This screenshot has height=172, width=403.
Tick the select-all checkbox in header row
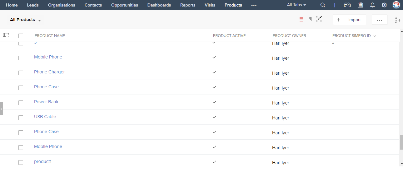[x=21, y=36]
